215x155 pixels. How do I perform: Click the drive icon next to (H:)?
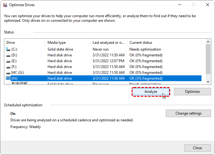[x=8, y=78]
